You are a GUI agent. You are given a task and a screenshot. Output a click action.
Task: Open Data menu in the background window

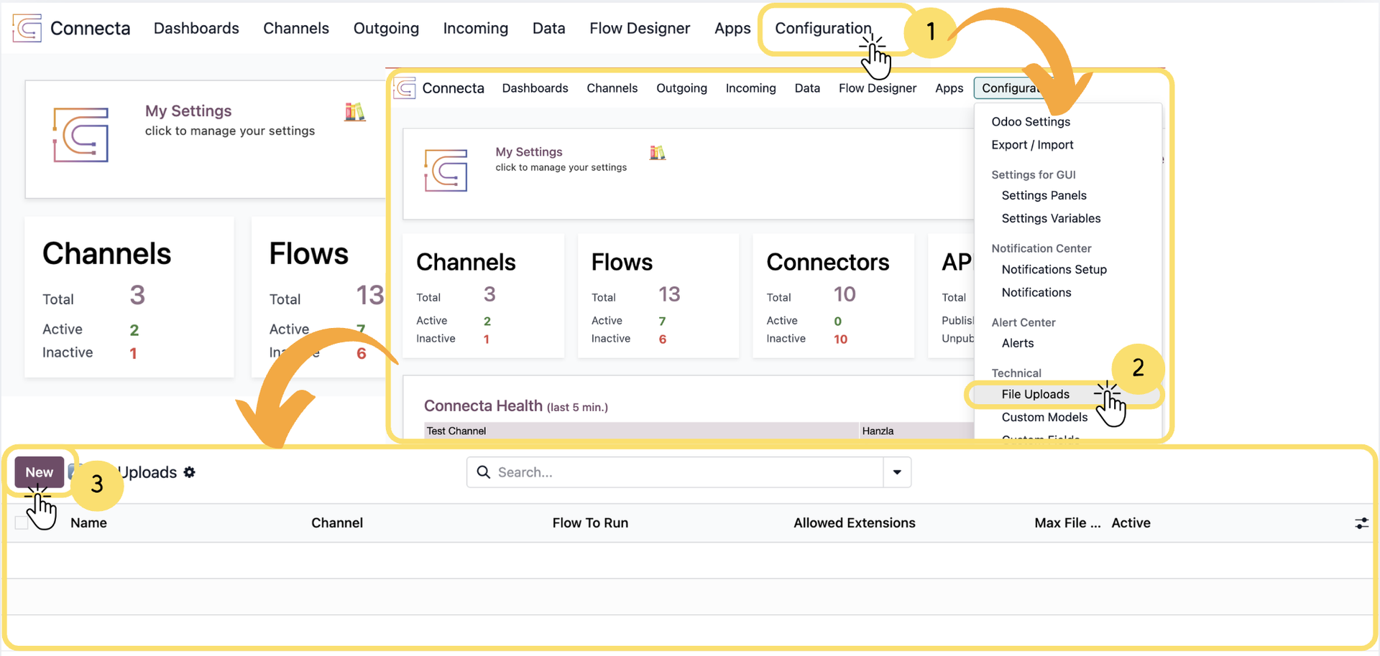pos(548,28)
